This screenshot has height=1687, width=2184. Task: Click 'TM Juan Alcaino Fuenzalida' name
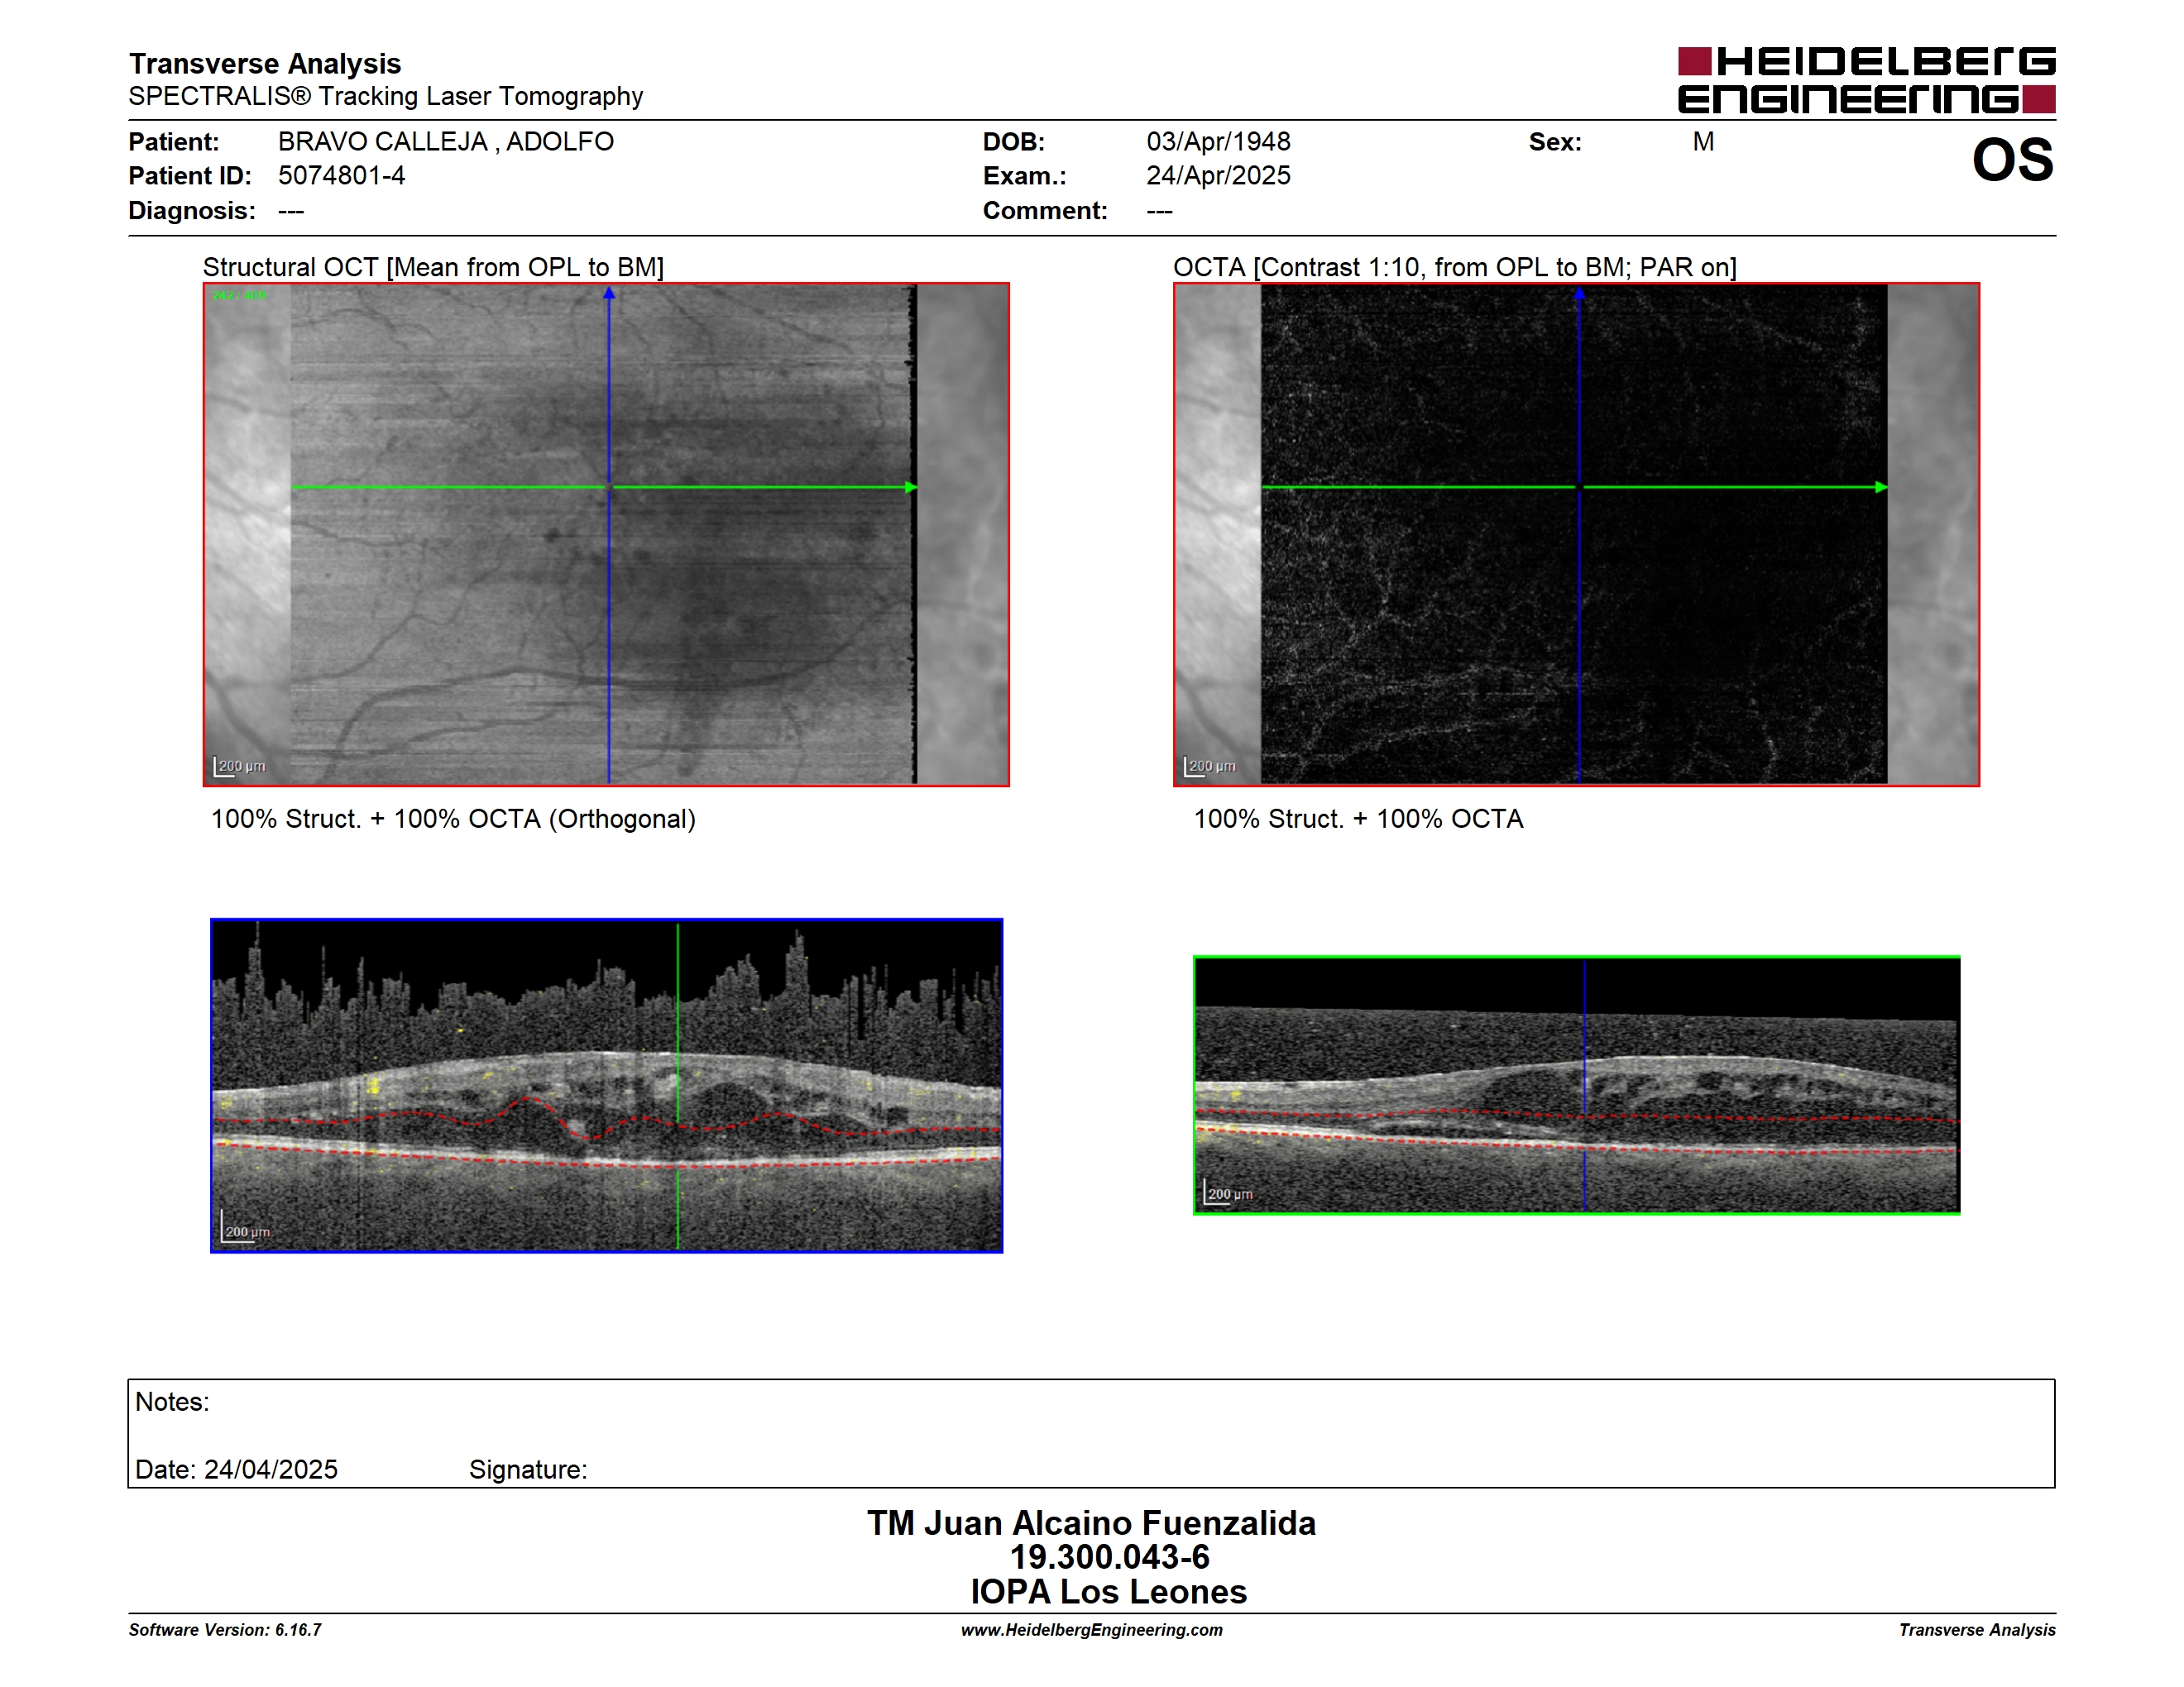coord(1091,1523)
